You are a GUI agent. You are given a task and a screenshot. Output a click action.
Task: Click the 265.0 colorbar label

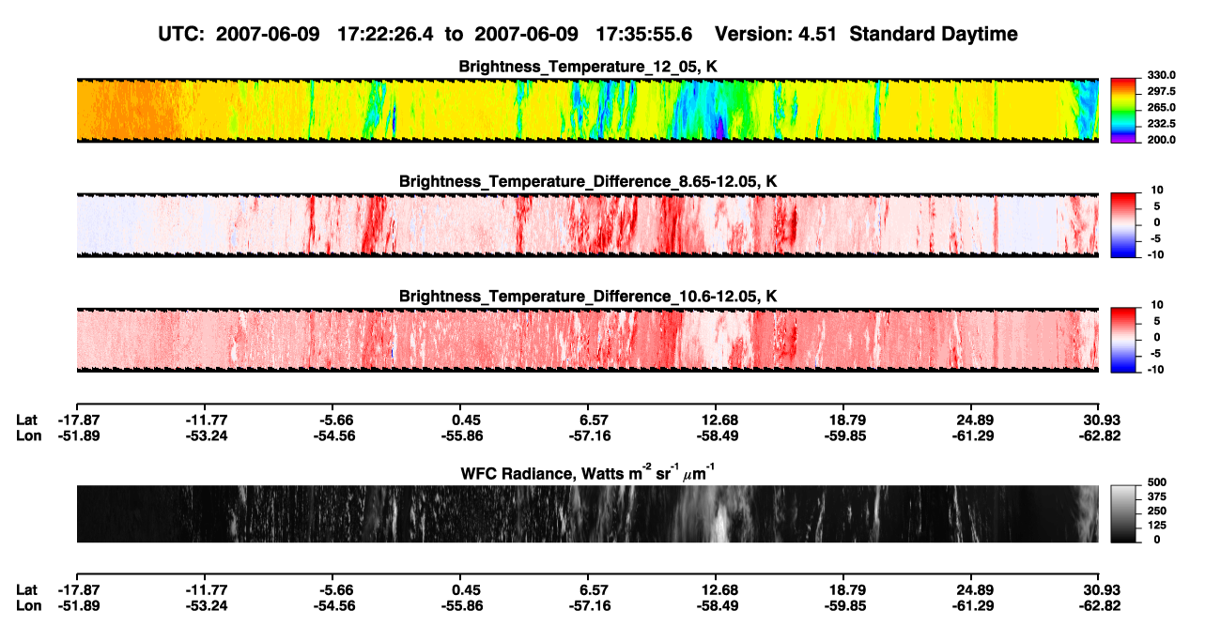tap(1160, 108)
